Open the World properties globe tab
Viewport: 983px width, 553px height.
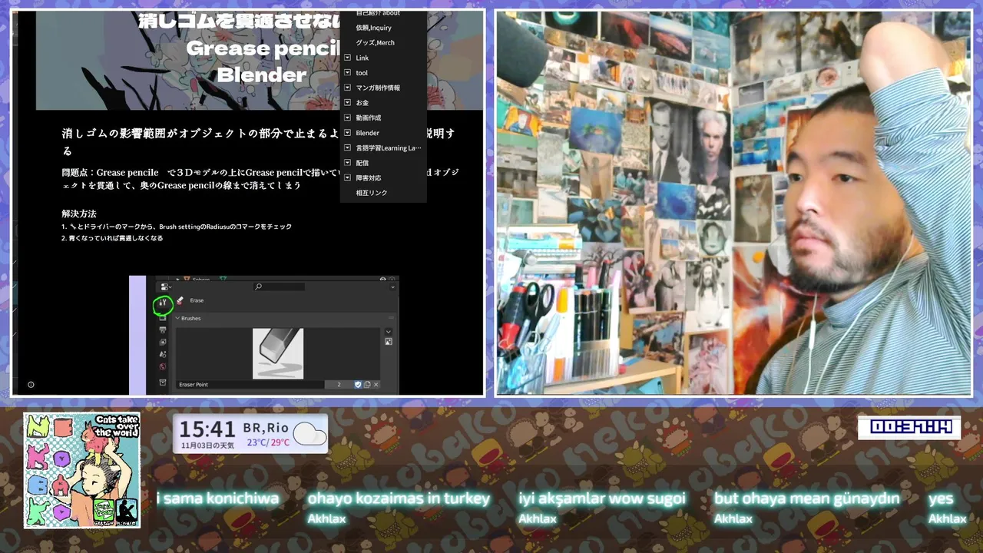click(x=163, y=366)
